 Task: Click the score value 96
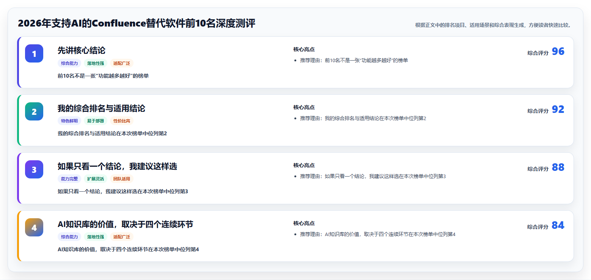[558, 52]
